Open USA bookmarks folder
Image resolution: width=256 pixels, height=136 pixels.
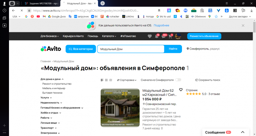(16, 16)
